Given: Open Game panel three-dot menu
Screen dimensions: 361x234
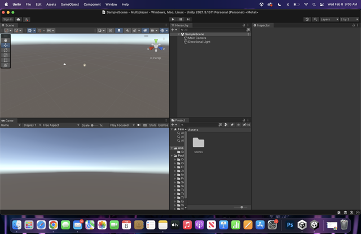Looking at the screenshot, I should pos(166,120).
